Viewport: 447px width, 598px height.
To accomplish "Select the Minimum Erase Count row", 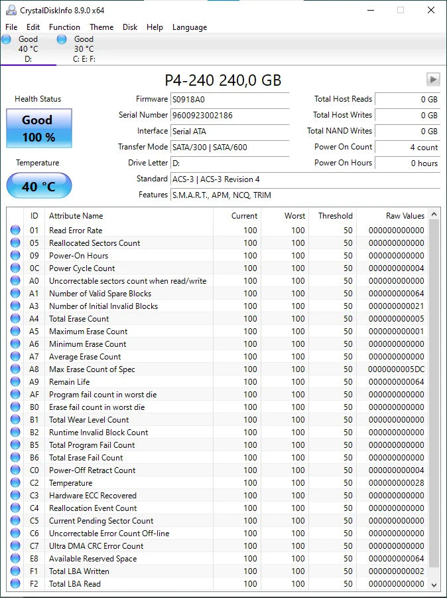I will pyautogui.click(x=218, y=344).
